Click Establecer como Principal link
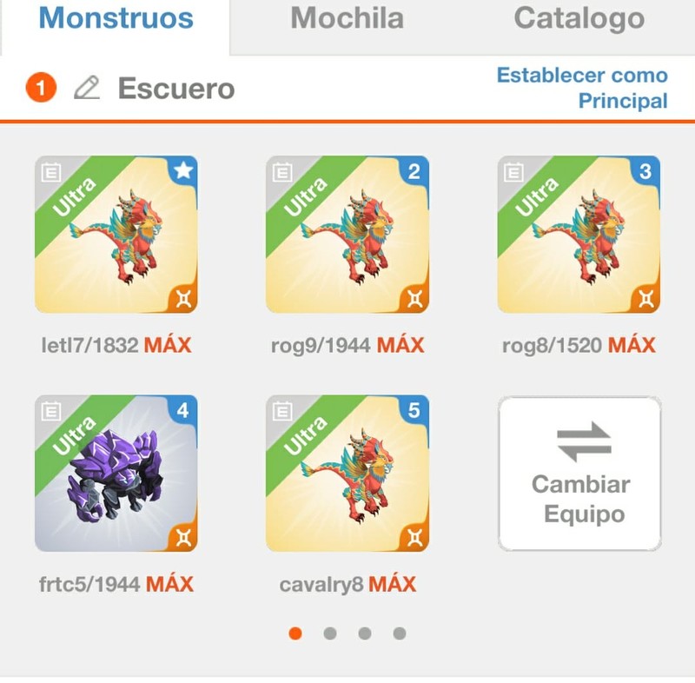This screenshot has height=683, width=695. (582, 88)
